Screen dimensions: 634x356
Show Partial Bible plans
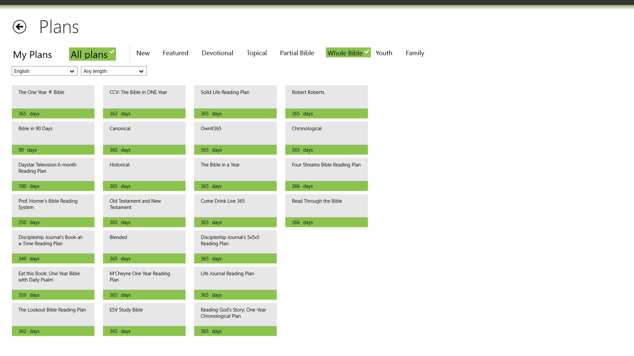coord(297,53)
